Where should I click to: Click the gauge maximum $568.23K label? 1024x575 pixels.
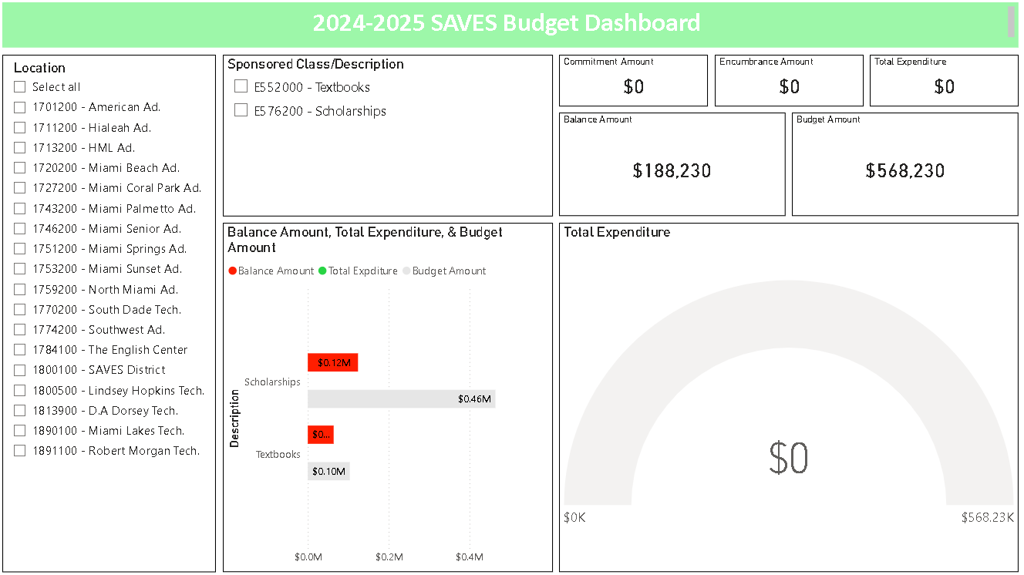point(988,517)
